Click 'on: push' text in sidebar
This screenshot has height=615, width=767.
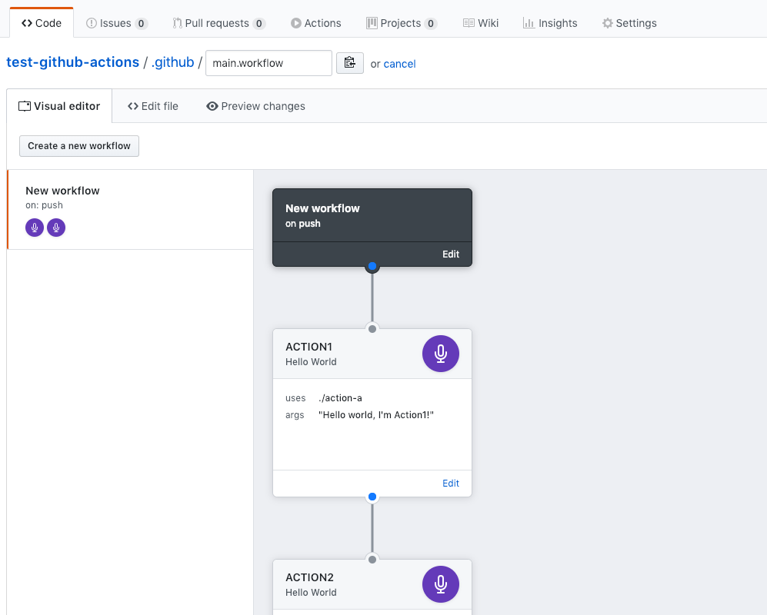pyautogui.click(x=44, y=205)
